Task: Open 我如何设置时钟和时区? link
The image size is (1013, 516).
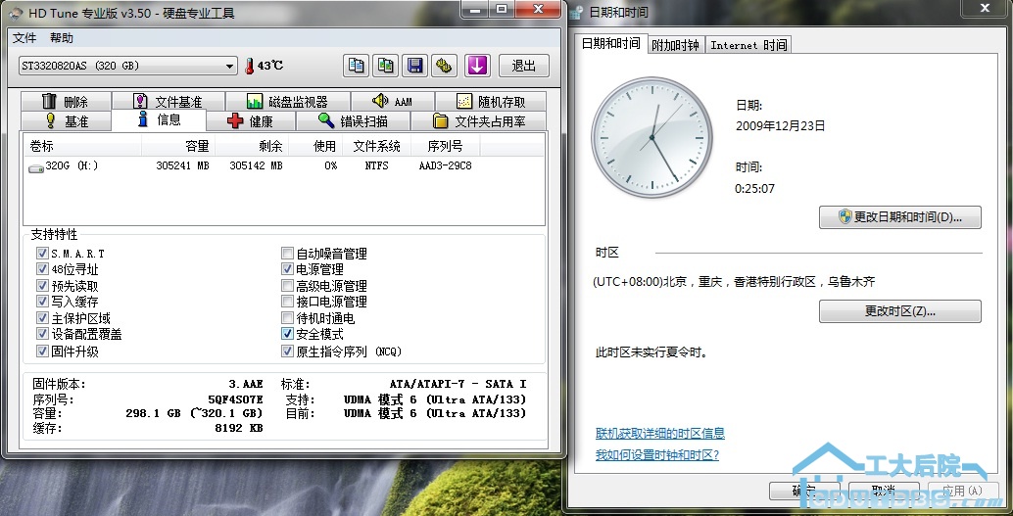Action: point(657,454)
